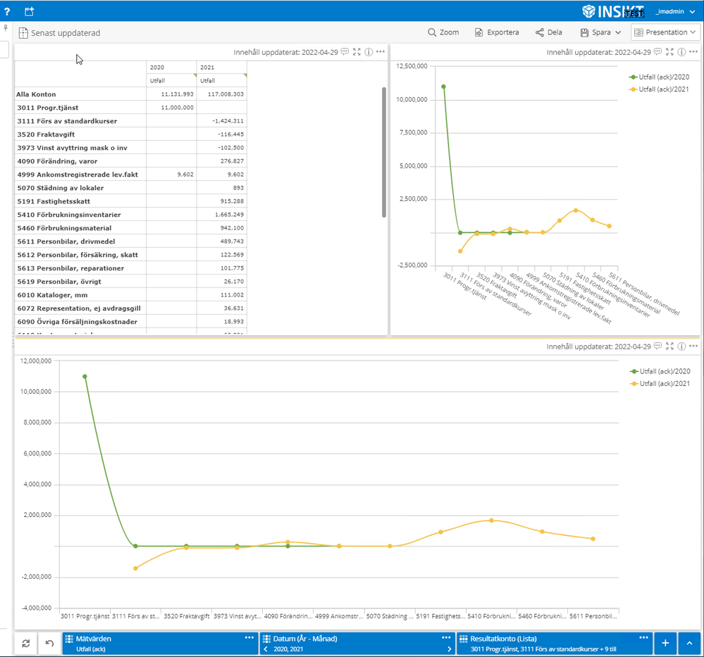Expand the filter bar with the up chevron
This screenshot has width=704, height=657.
(689, 644)
